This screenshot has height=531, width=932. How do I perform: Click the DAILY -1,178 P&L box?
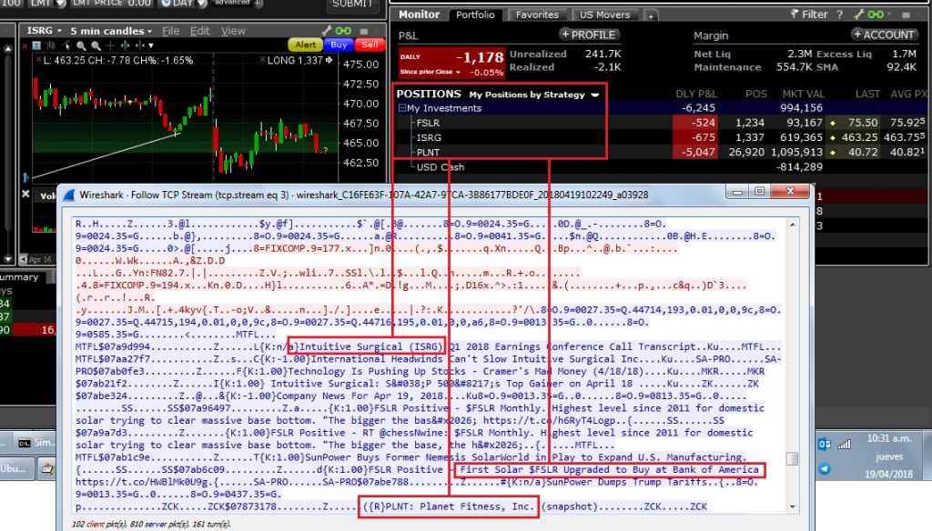point(451,63)
